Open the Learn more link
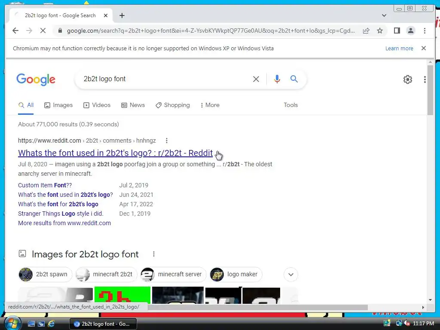Screen dimensions: 440x330 pyautogui.click(x=399, y=48)
